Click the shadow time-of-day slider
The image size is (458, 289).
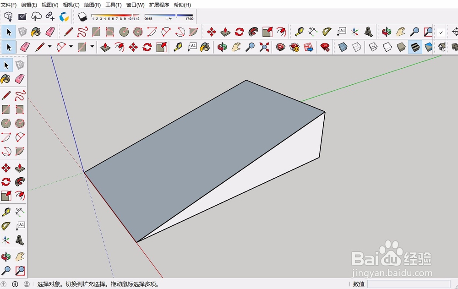pos(169,16)
